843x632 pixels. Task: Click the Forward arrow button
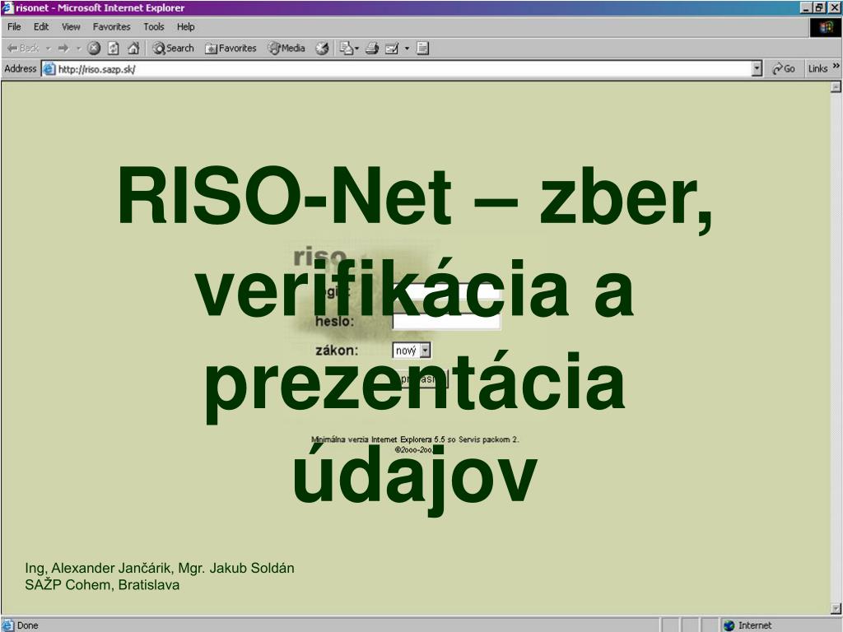[63, 49]
